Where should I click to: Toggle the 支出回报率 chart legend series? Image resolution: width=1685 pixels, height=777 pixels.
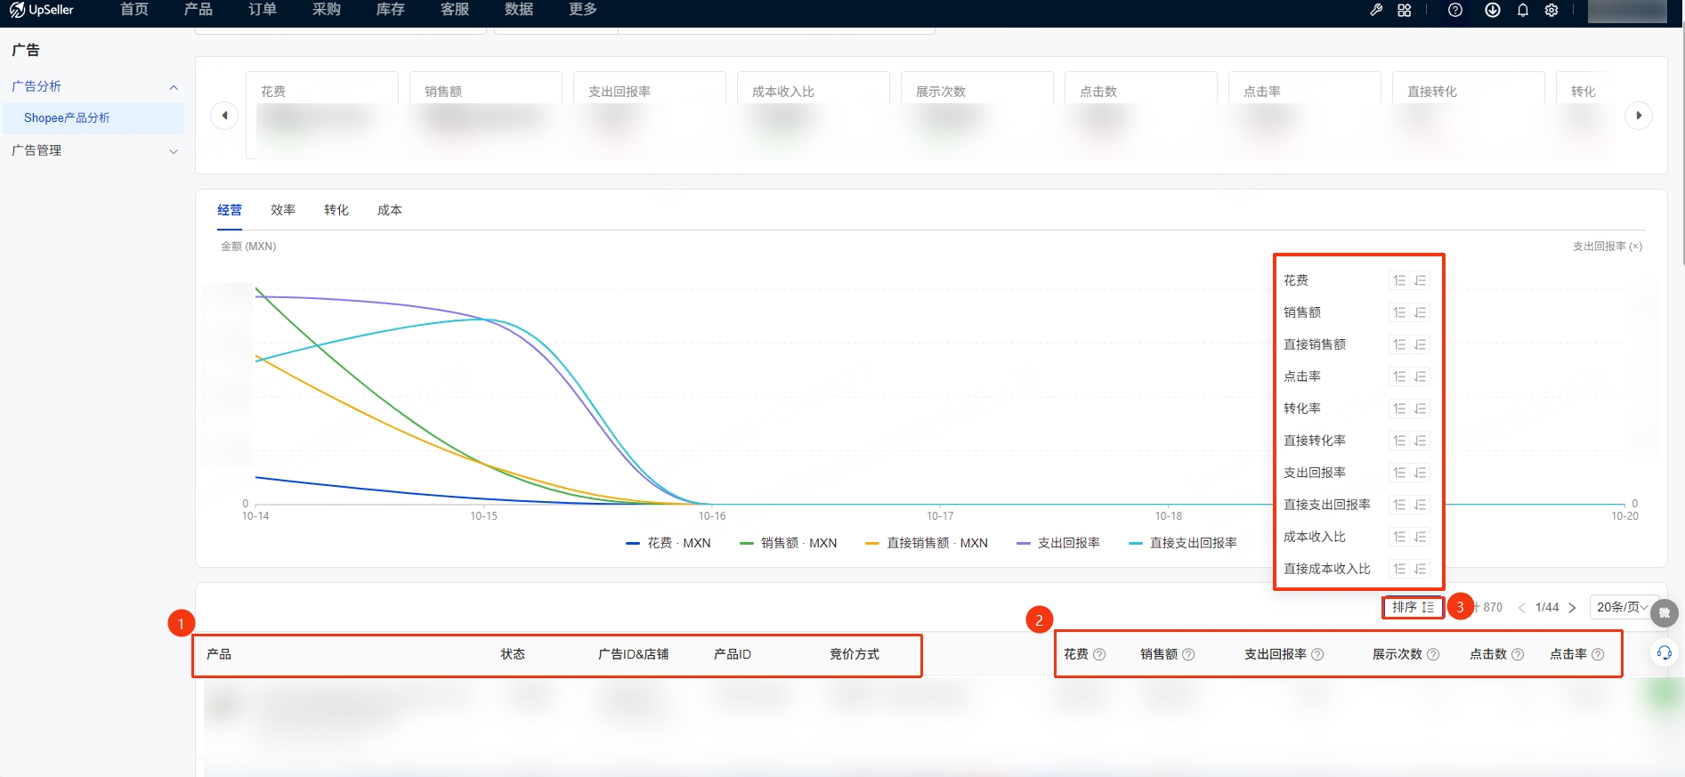pos(1058,543)
